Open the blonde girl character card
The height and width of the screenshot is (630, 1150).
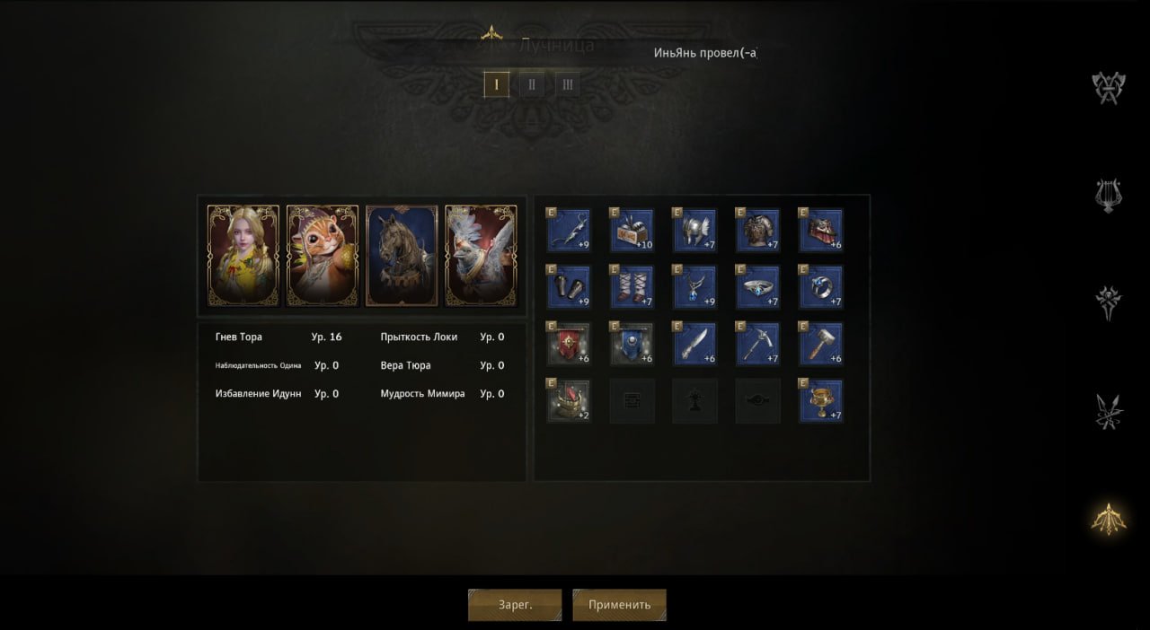(x=243, y=256)
